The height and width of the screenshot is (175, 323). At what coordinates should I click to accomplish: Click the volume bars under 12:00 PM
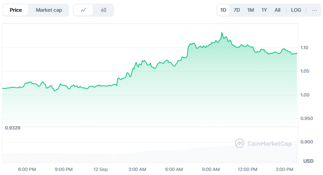[x=247, y=154]
